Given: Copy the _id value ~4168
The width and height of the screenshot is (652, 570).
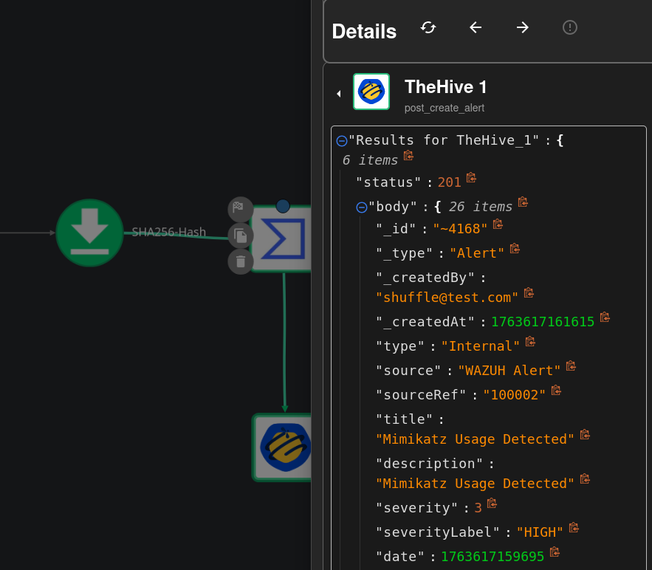Looking at the screenshot, I should (498, 224).
